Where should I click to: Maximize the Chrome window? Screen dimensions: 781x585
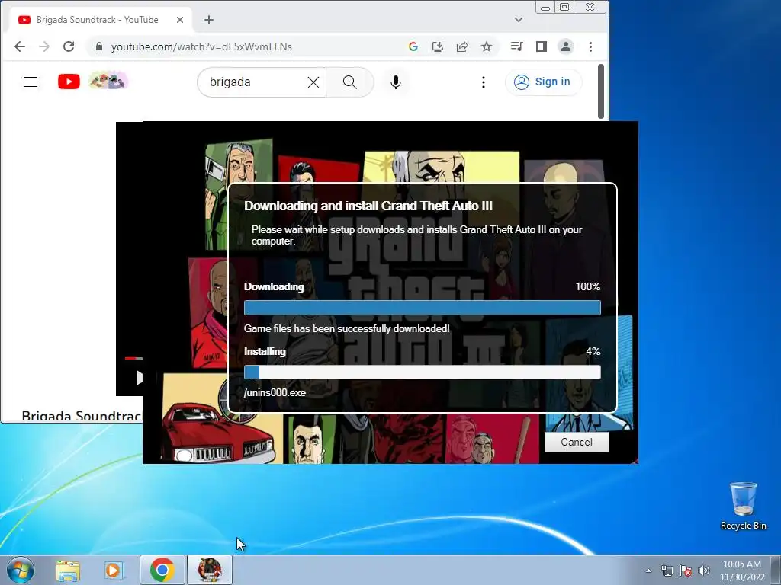564,8
